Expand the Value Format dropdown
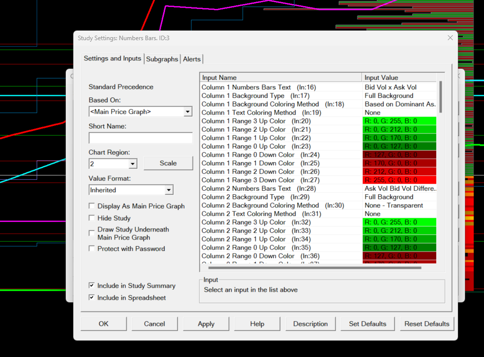 [169, 190]
